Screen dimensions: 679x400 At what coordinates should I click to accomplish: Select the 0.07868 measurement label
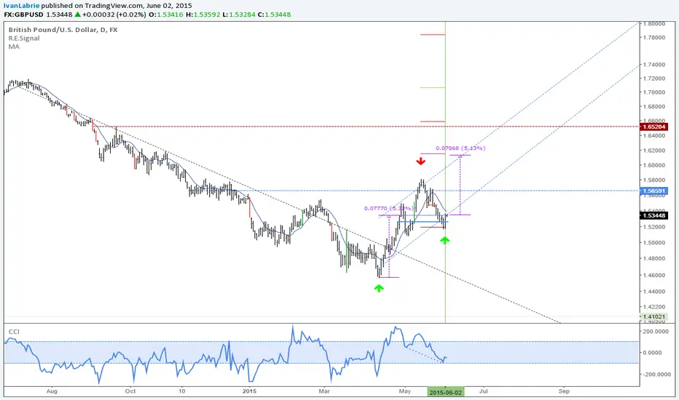click(x=460, y=148)
